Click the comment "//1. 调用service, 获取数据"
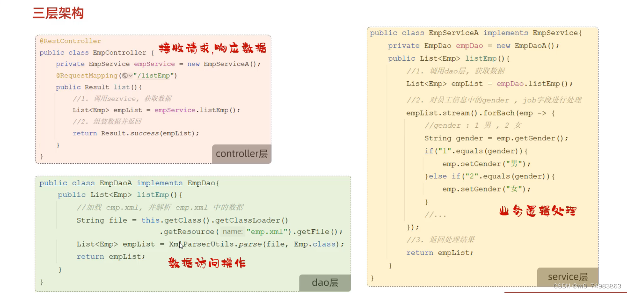The height and width of the screenshot is (293, 627). 122,99
